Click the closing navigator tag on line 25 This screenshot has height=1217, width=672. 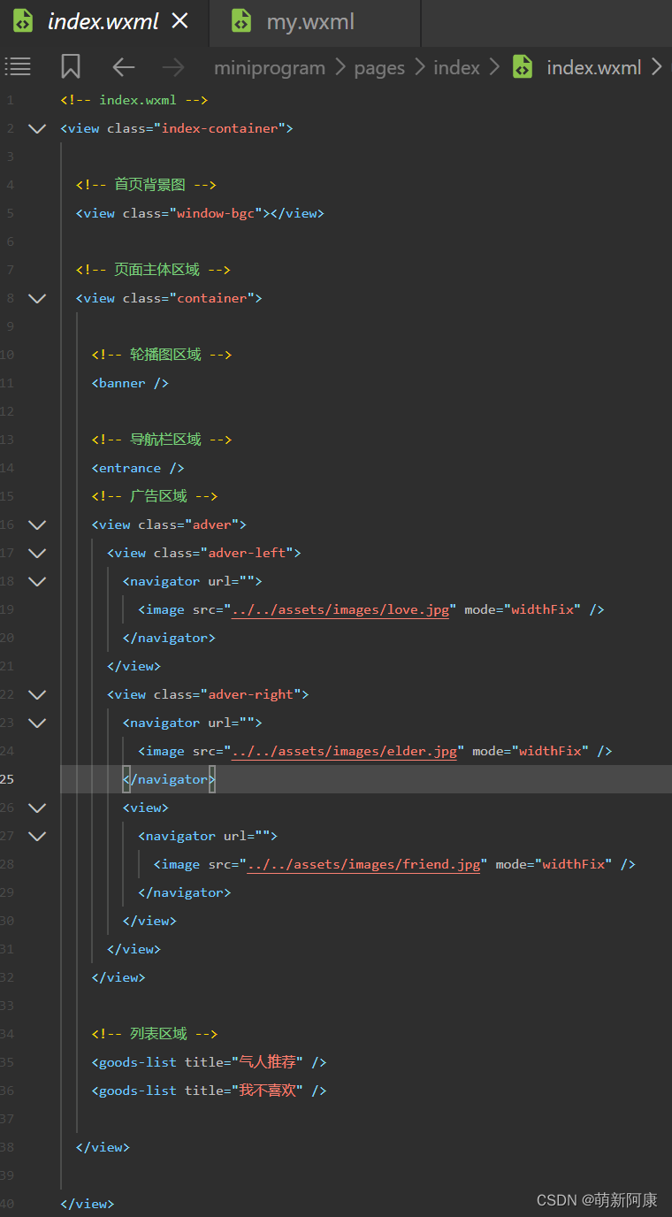pyautogui.click(x=169, y=779)
